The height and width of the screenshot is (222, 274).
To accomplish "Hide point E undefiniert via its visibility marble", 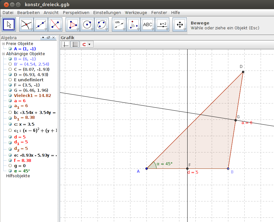I will (10, 80).
